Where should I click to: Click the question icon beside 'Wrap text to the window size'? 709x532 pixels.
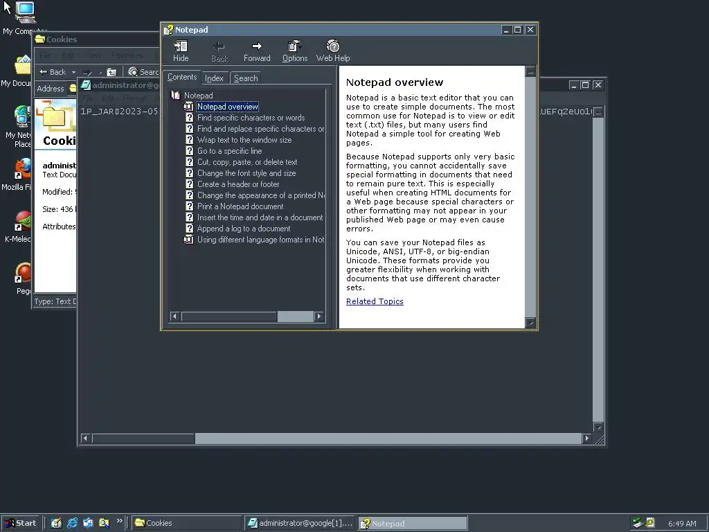(190, 139)
